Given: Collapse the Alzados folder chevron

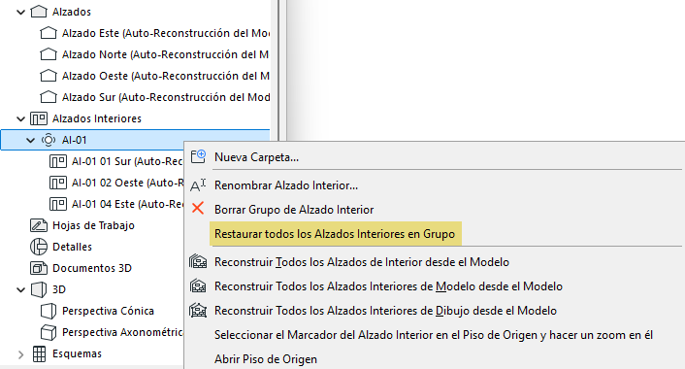Looking at the screenshot, I should 20,12.
